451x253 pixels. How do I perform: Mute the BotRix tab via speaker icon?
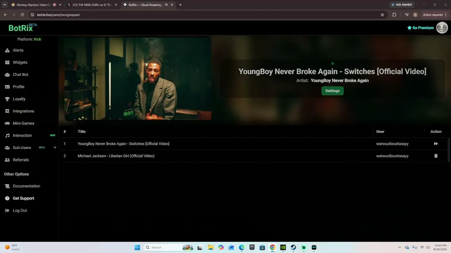166,5
